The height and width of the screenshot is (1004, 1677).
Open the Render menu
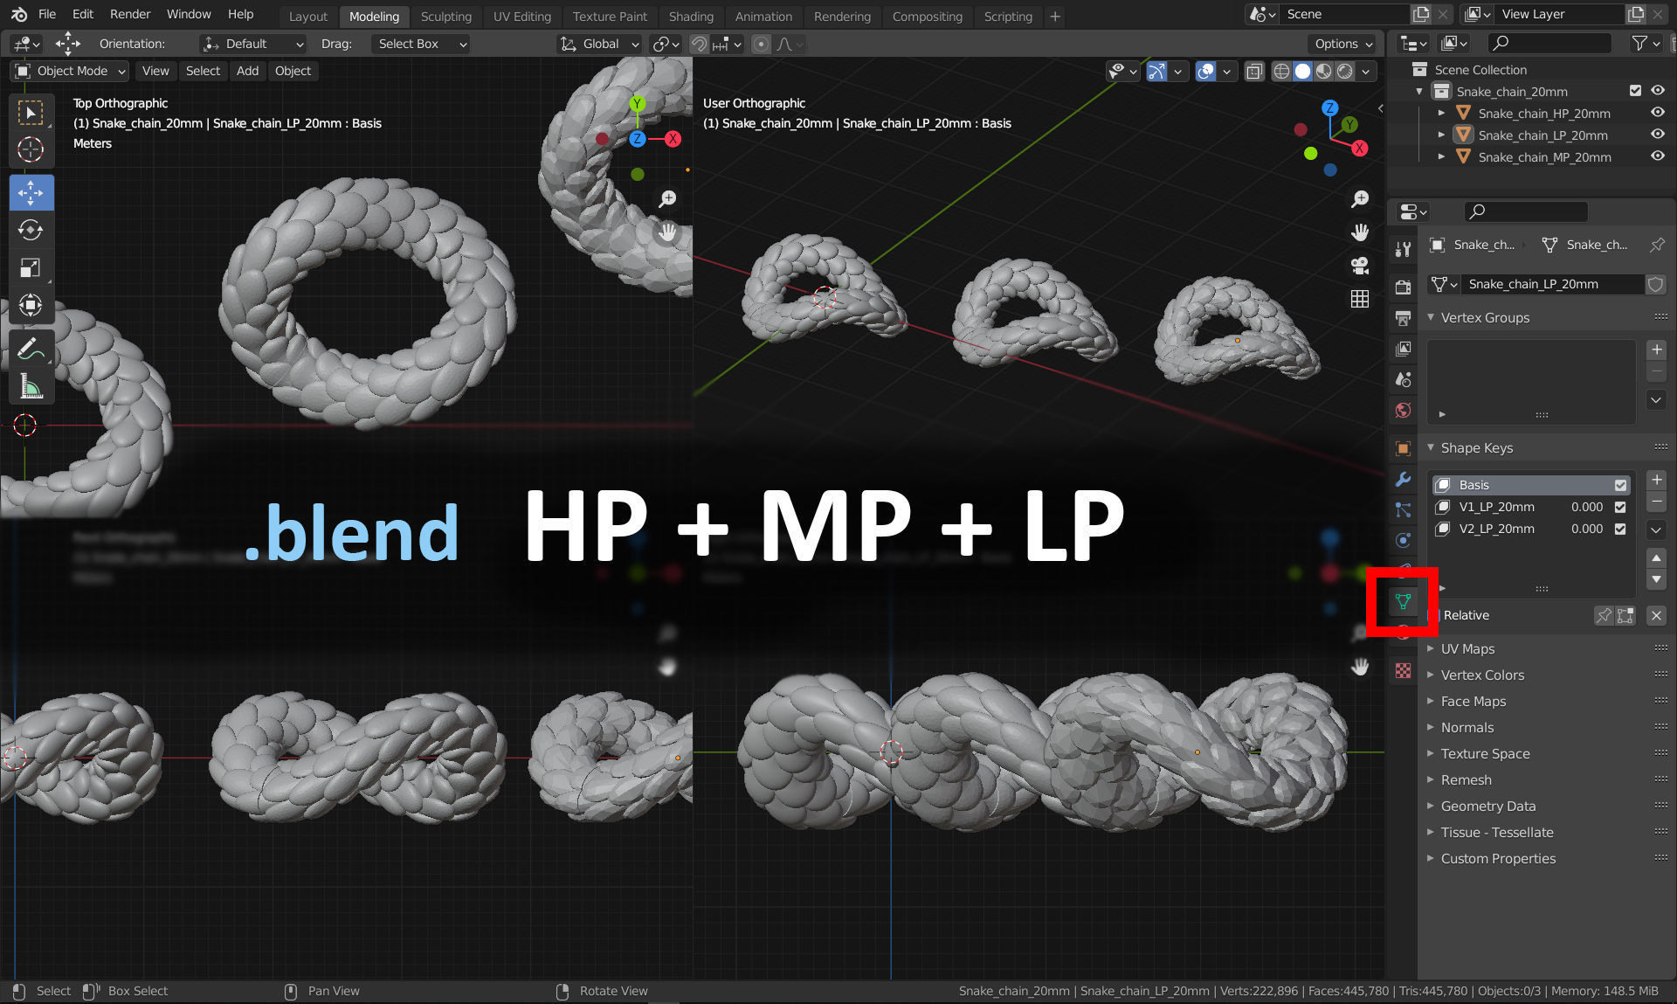coord(130,14)
